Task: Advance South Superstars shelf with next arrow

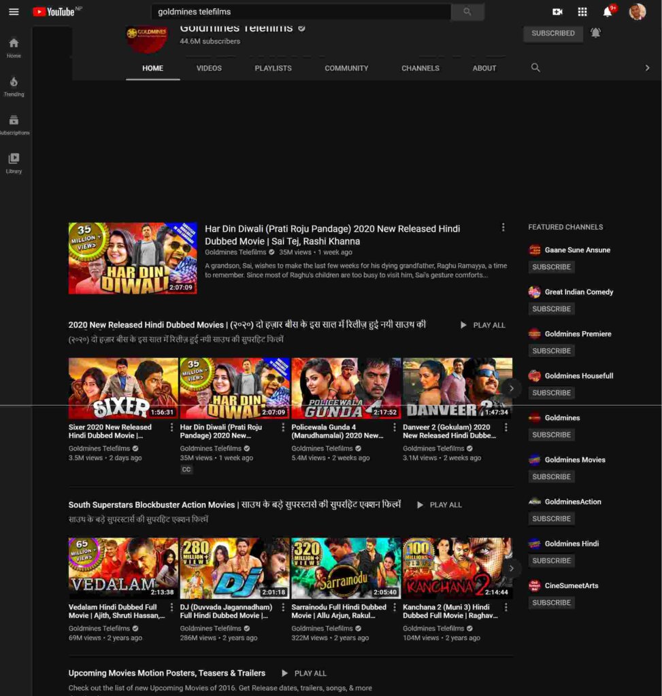Action: (512, 568)
